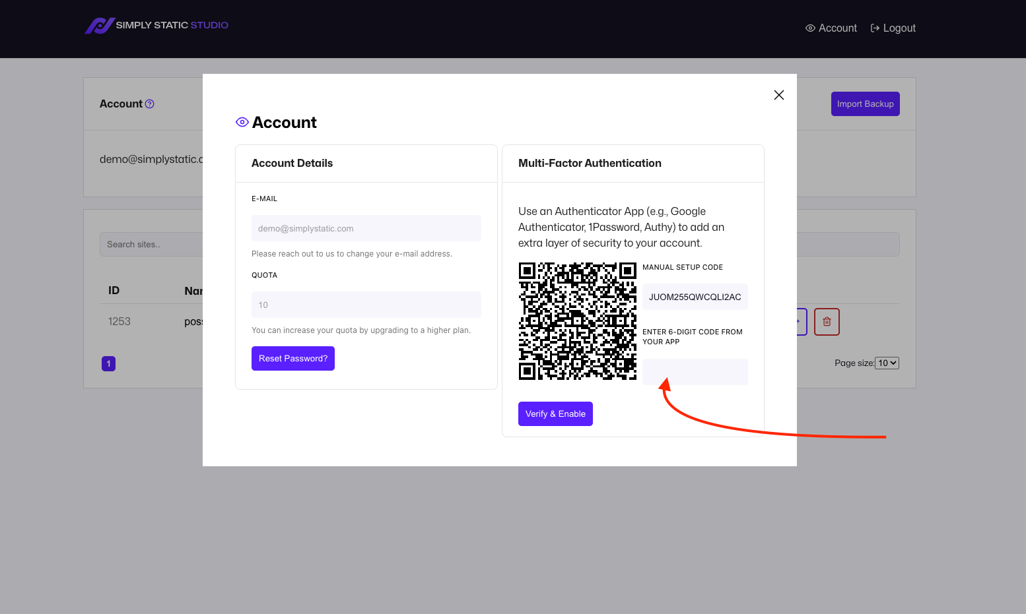Click the disabled E-mail field
The width and height of the screenshot is (1026, 614).
coord(366,228)
